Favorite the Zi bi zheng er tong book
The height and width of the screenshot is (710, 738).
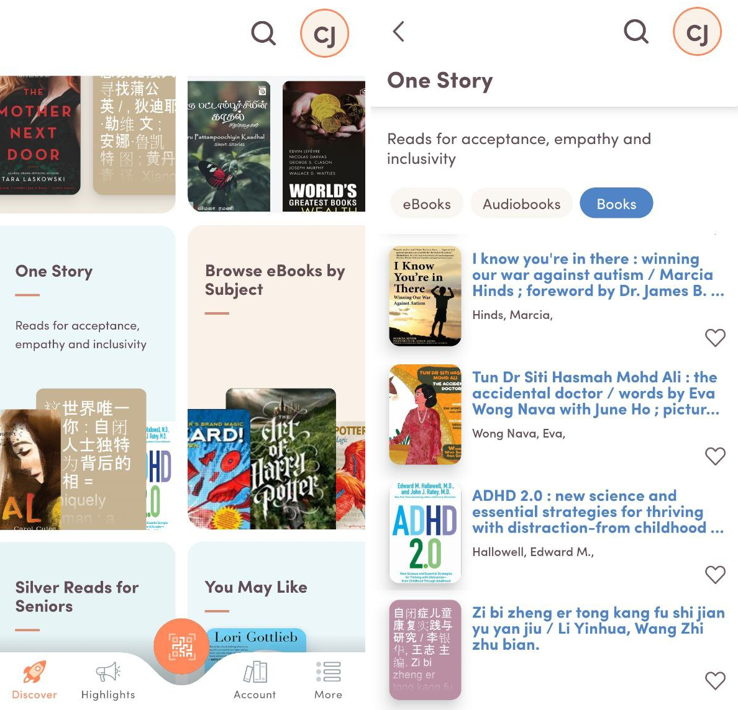click(715, 681)
